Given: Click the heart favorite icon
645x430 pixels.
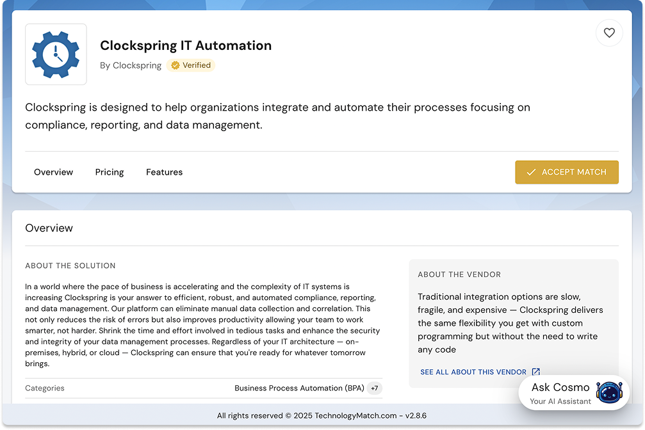Looking at the screenshot, I should pyautogui.click(x=608, y=33).
